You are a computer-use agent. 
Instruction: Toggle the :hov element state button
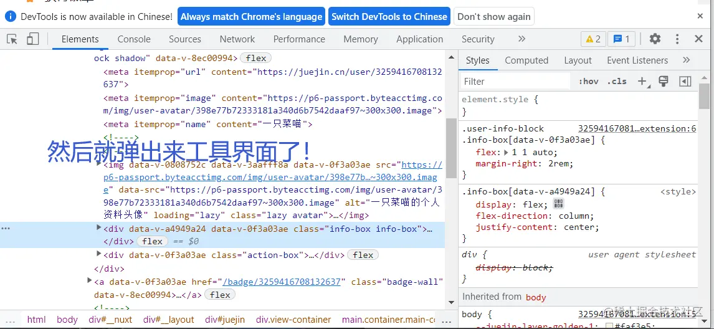click(588, 82)
